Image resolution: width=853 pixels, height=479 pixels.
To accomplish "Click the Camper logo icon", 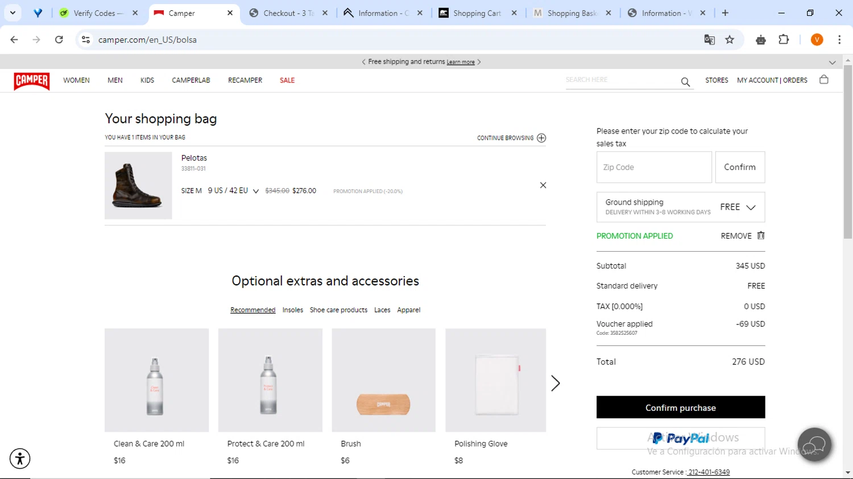I will point(32,81).
